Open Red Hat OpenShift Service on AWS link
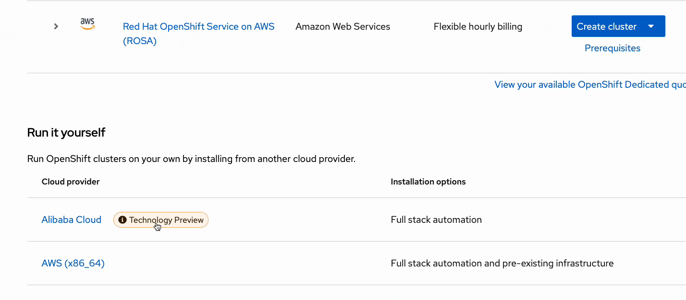The width and height of the screenshot is (686, 300). pyautogui.click(x=198, y=26)
